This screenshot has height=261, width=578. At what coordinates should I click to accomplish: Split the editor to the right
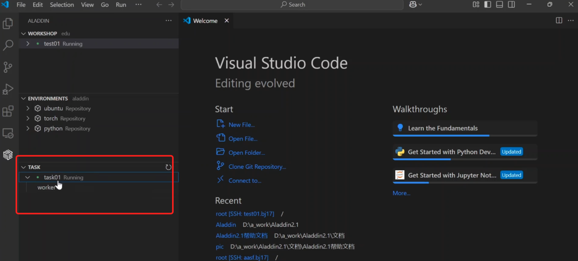559,21
